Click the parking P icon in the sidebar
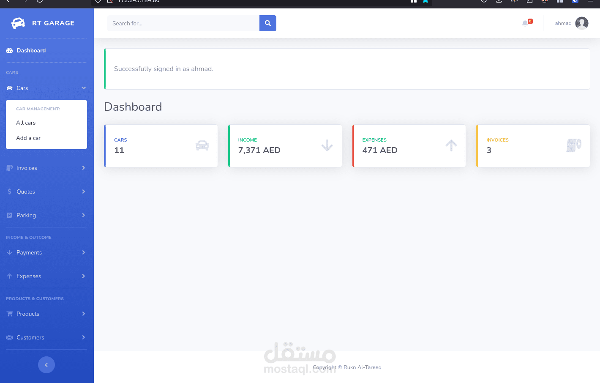Screen dimensions: 600x383 [9, 215]
